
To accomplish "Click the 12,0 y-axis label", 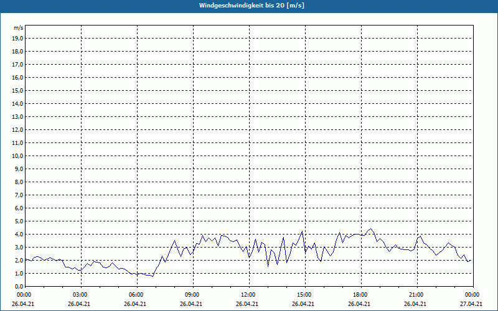I will pyautogui.click(x=17, y=130).
